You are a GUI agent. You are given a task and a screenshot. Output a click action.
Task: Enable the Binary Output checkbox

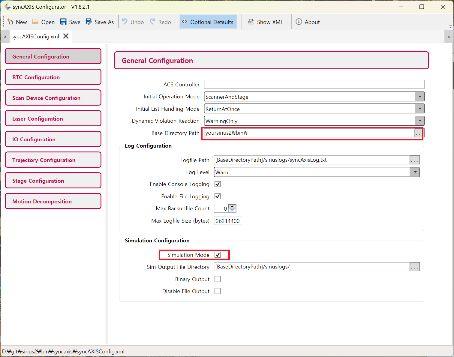[x=218, y=279]
